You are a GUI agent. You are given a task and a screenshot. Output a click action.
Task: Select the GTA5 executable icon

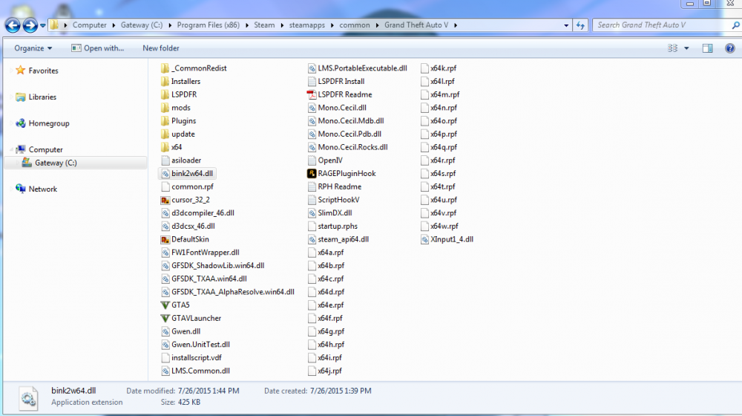click(165, 305)
